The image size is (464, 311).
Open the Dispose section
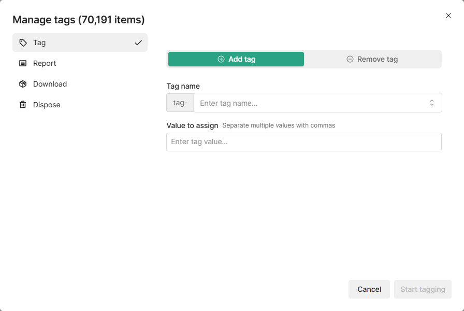[80, 105]
